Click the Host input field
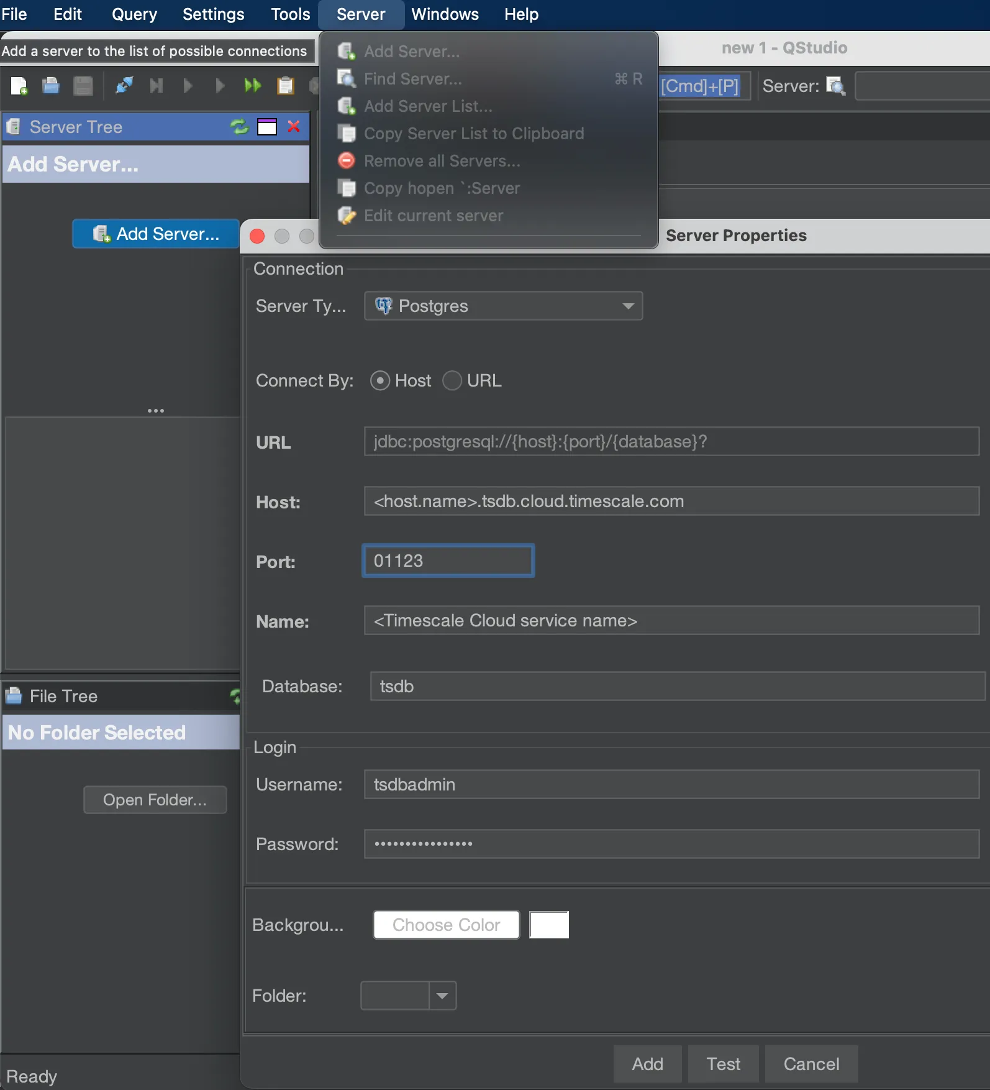 click(672, 501)
